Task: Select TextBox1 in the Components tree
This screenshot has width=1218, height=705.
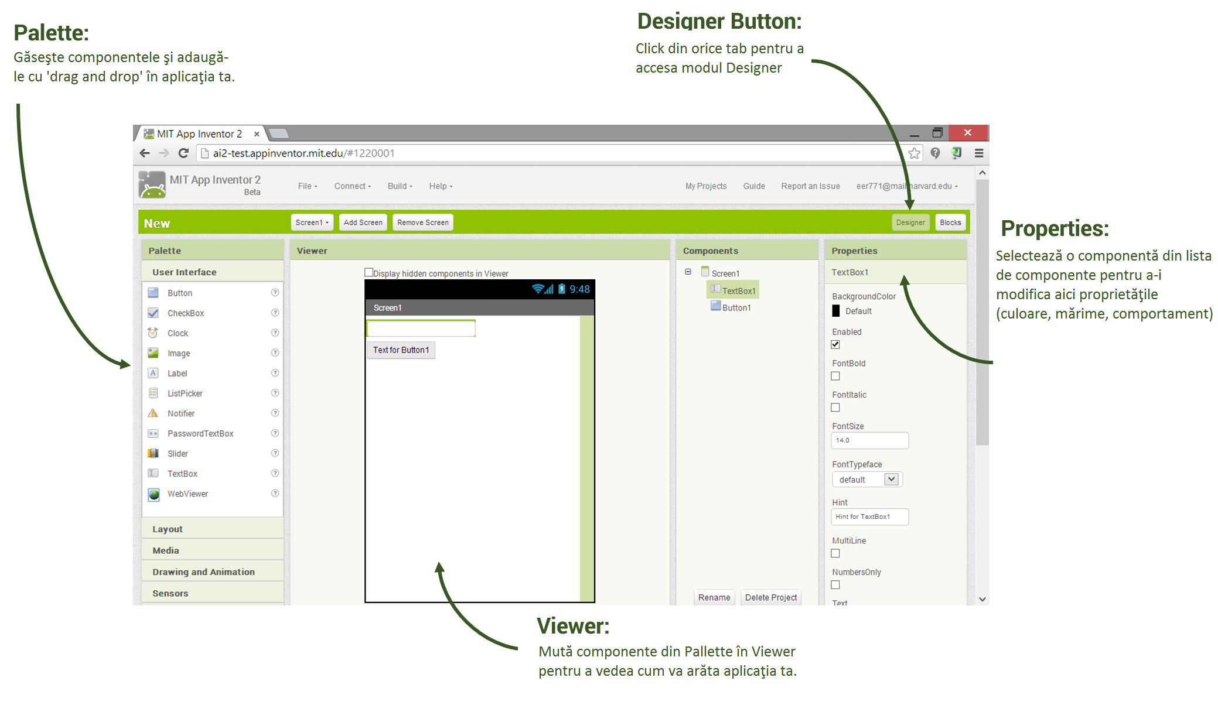Action: coord(733,290)
